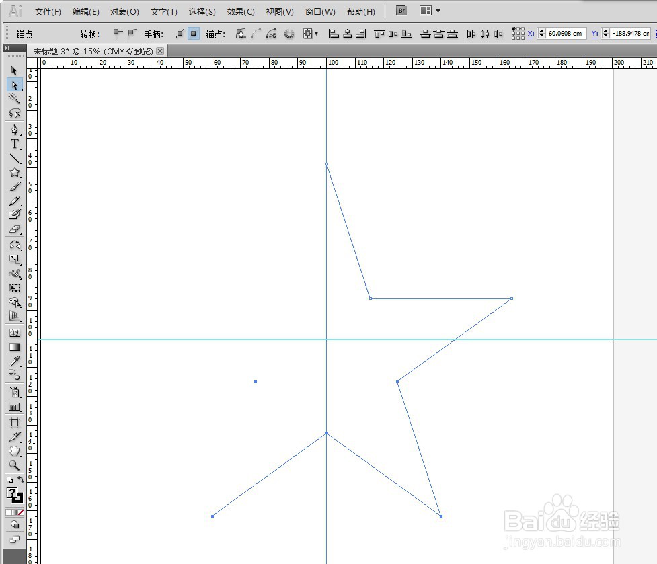Screen dimensions: 657x564
Task: Change the drawing mode
Action: coord(15,524)
